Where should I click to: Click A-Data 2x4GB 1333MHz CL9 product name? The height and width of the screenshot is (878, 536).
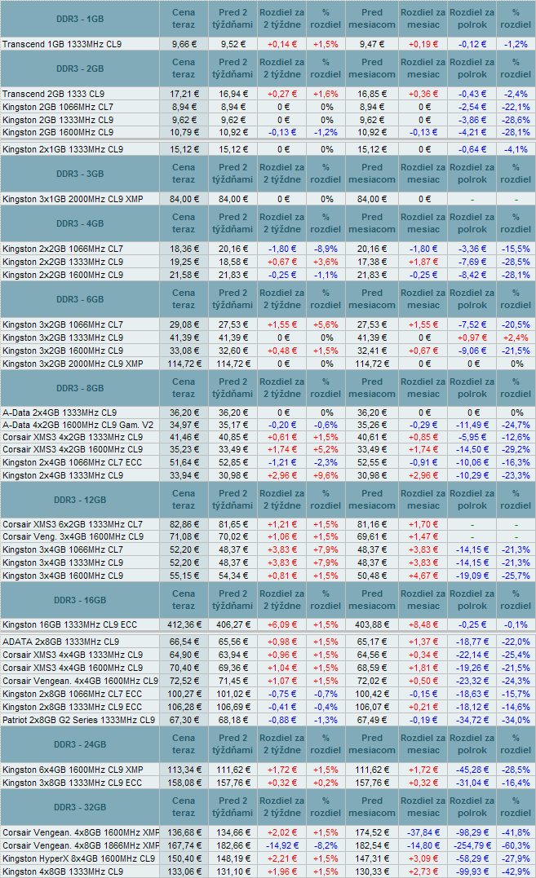[60, 413]
